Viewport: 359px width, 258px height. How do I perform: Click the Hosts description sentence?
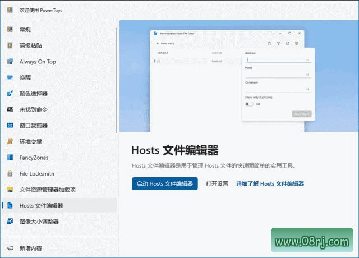click(214, 166)
